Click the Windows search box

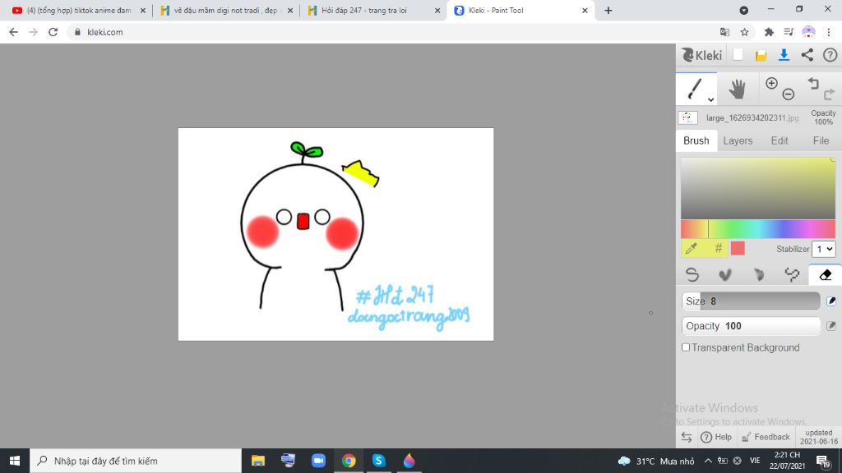136,461
